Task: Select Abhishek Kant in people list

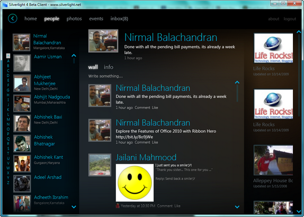Action: (49, 157)
